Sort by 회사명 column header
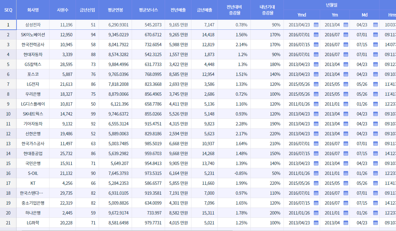The image size is (396, 231). [x=33, y=10]
